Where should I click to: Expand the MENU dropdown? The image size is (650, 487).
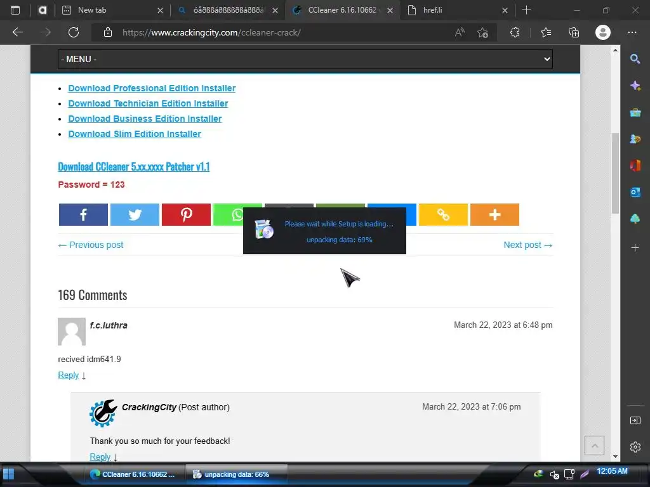305,59
